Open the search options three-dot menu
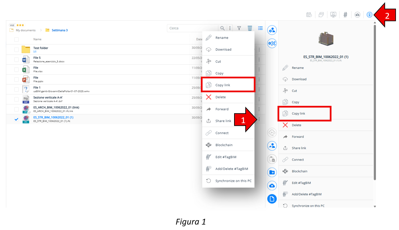This screenshot has height=230, width=399. tap(230, 28)
